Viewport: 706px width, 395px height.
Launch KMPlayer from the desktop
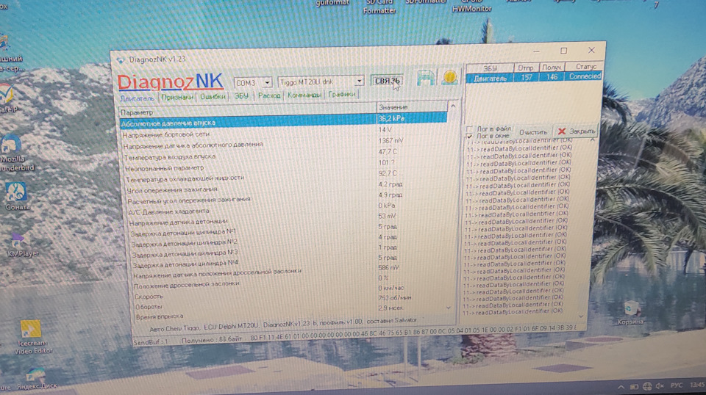(21, 245)
